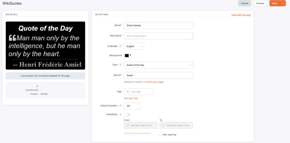
Task: Click the Availability info icon
Action: tap(120, 114)
